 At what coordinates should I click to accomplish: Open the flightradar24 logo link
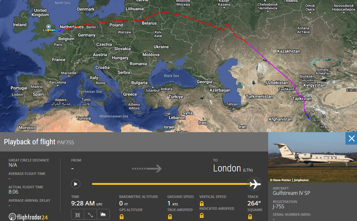pos(28,217)
